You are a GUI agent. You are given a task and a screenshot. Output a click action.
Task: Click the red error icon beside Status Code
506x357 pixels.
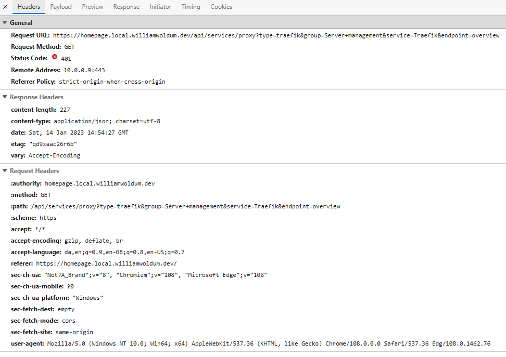pyautogui.click(x=56, y=58)
